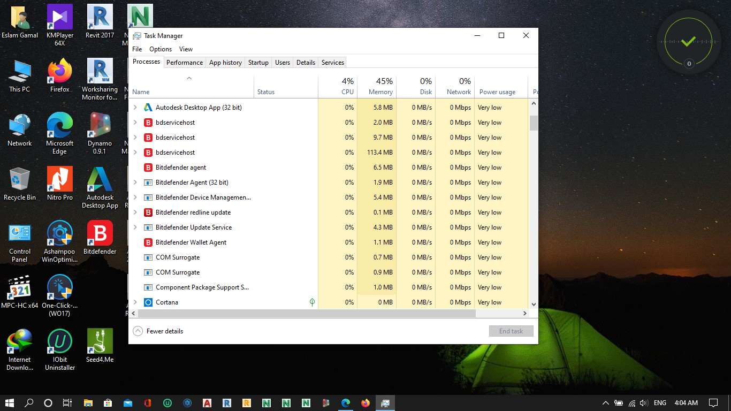Click the horizontal scrollbar in process list
The width and height of the screenshot is (731, 411).
click(x=321, y=313)
